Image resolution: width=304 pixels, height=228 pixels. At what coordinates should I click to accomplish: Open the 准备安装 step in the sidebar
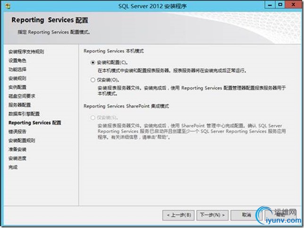tap(17, 149)
